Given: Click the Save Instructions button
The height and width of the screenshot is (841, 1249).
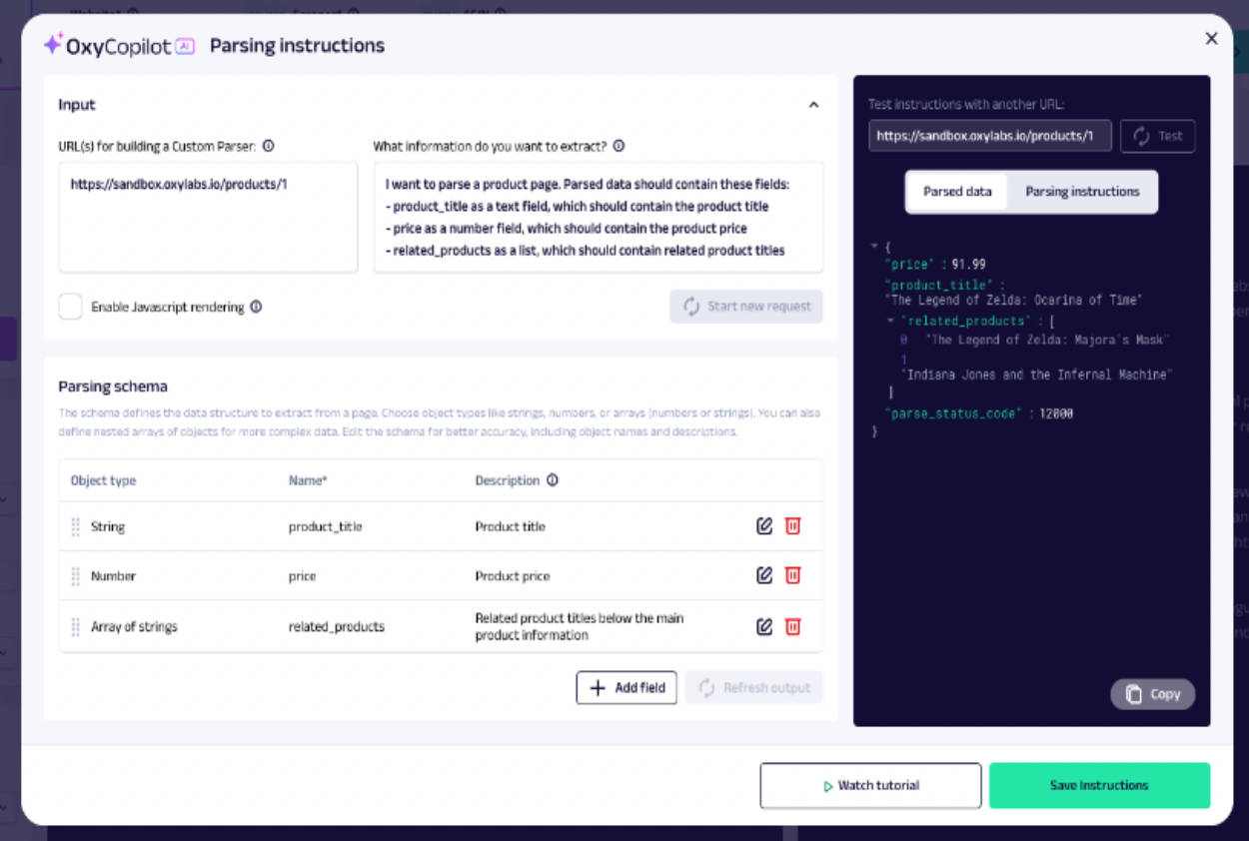Looking at the screenshot, I should point(1099,785).
